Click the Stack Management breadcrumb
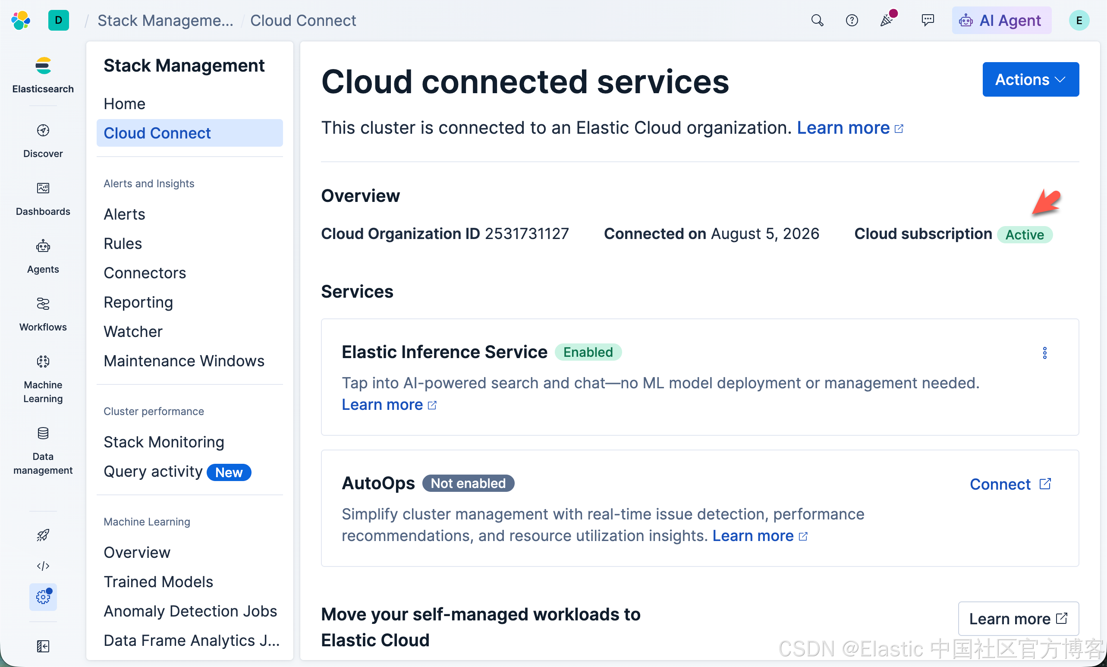 [x=165, y=21]
